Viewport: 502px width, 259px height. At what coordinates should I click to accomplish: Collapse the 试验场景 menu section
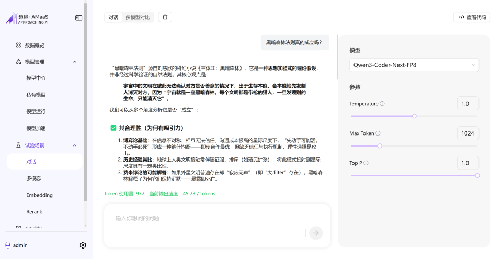74,145
